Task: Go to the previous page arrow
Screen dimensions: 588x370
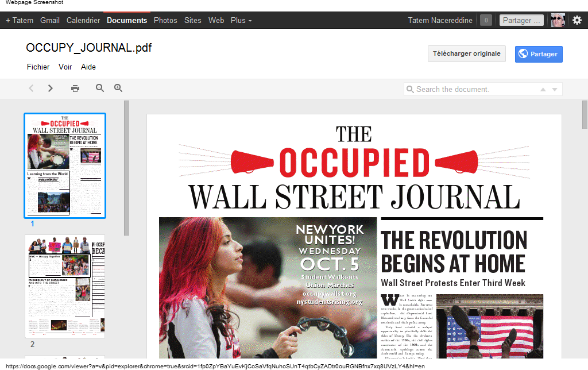Action: 31,88
